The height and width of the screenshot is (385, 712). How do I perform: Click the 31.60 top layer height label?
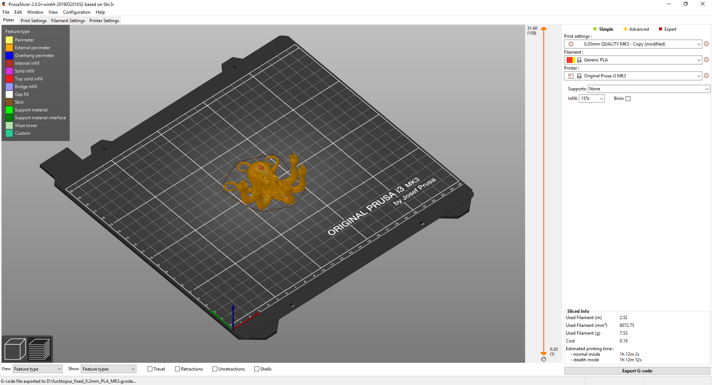(532, 28)
